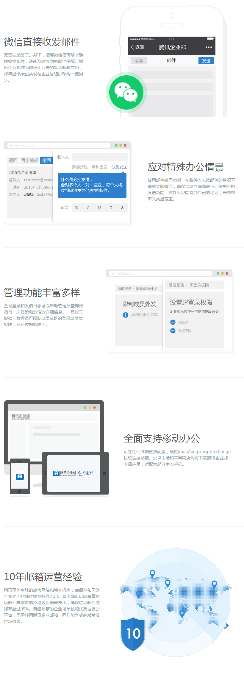Screen dimensions: 244x675
Task: Open the IP登录权限 breadcrumb tab
Action: point(199,285)
